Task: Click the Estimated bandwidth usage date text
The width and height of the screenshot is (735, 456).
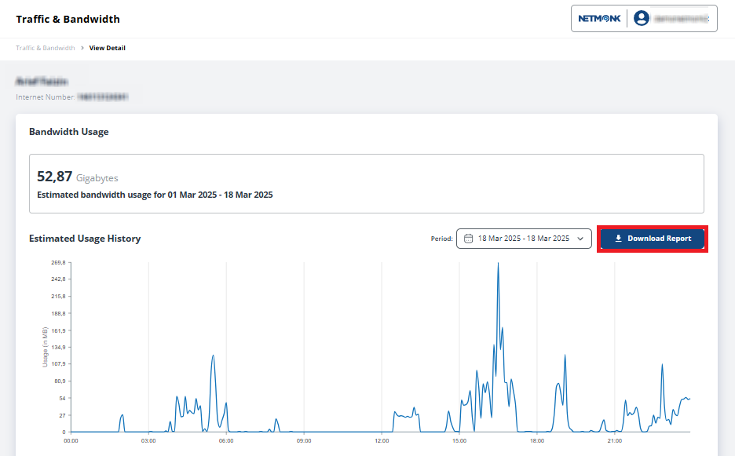Action: pos(155,195)
